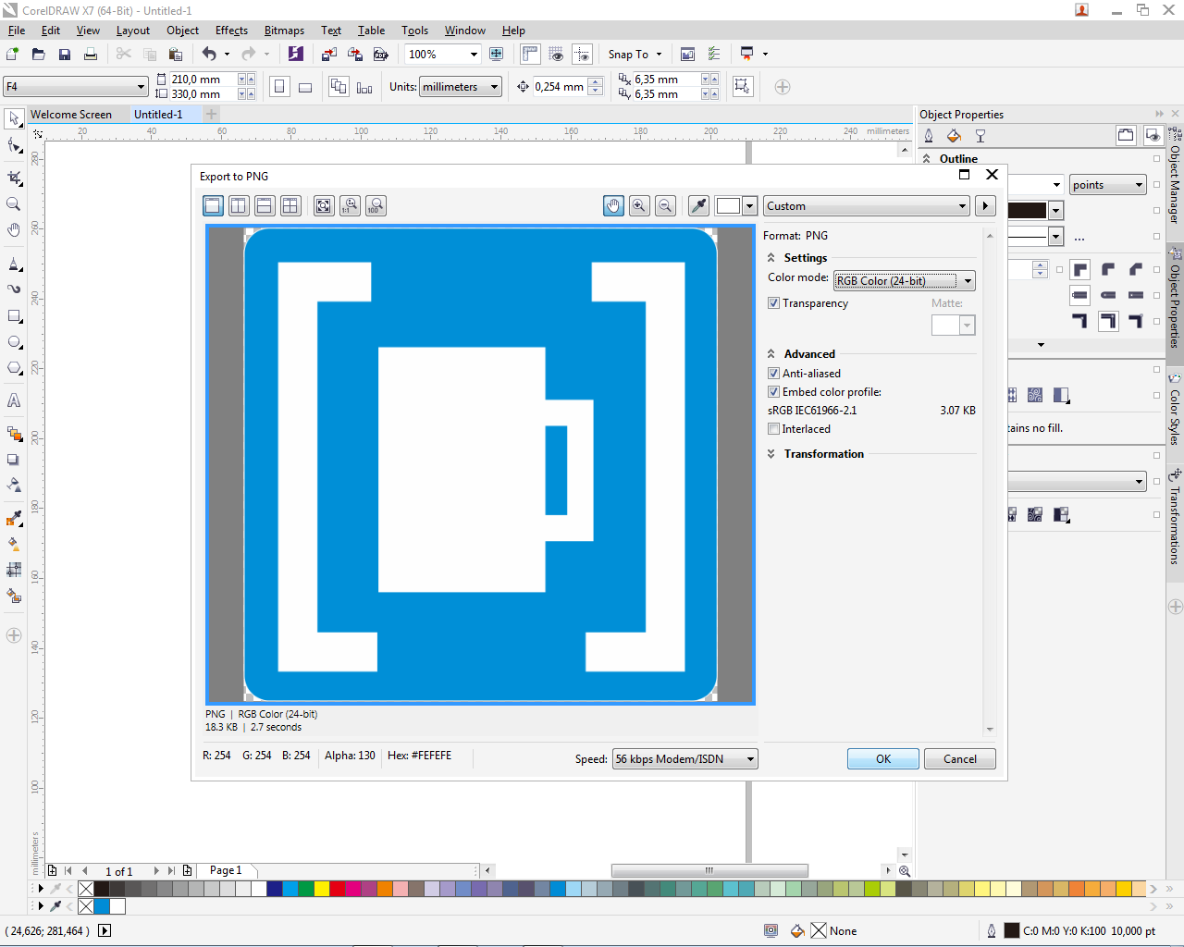Choose two horizontal previews layout in Export dialog
1184x947 pixels.
tap(265, 205)
